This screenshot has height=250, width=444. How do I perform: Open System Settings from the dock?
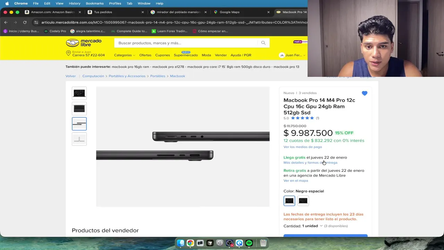[x=220, y=243]
